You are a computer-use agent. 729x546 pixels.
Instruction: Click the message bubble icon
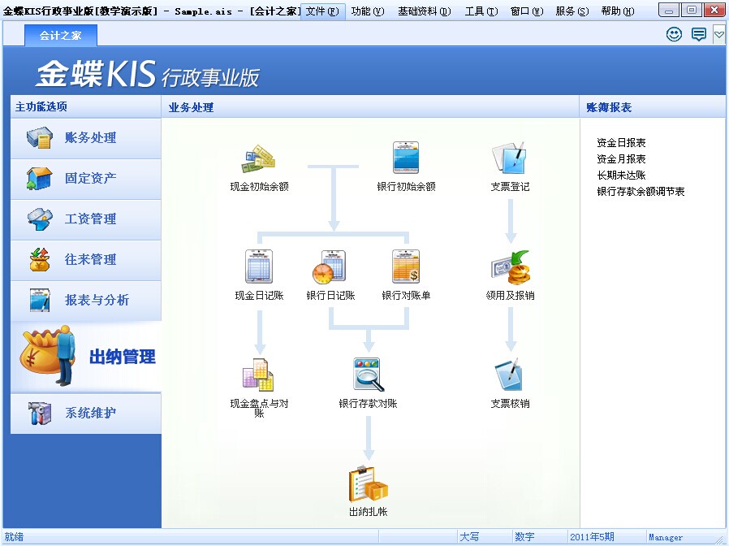(x=698, y=34)
